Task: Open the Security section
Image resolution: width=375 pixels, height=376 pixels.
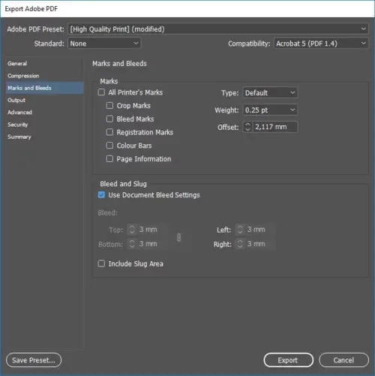Action: tap(17, 125)
